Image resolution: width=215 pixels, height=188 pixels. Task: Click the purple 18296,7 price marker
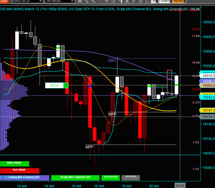[x=207, y=81]
